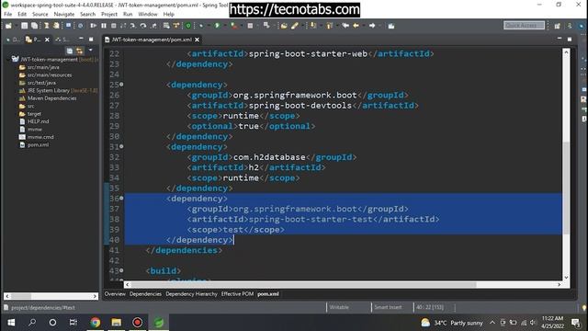Close the Package Explorer tab
Viewport: 588px width, 331px height.
(x=47, y=40)
